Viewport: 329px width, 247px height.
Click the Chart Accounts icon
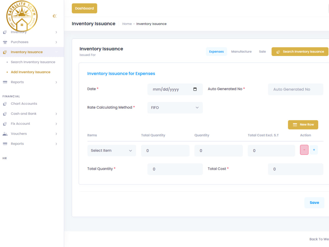5,104
